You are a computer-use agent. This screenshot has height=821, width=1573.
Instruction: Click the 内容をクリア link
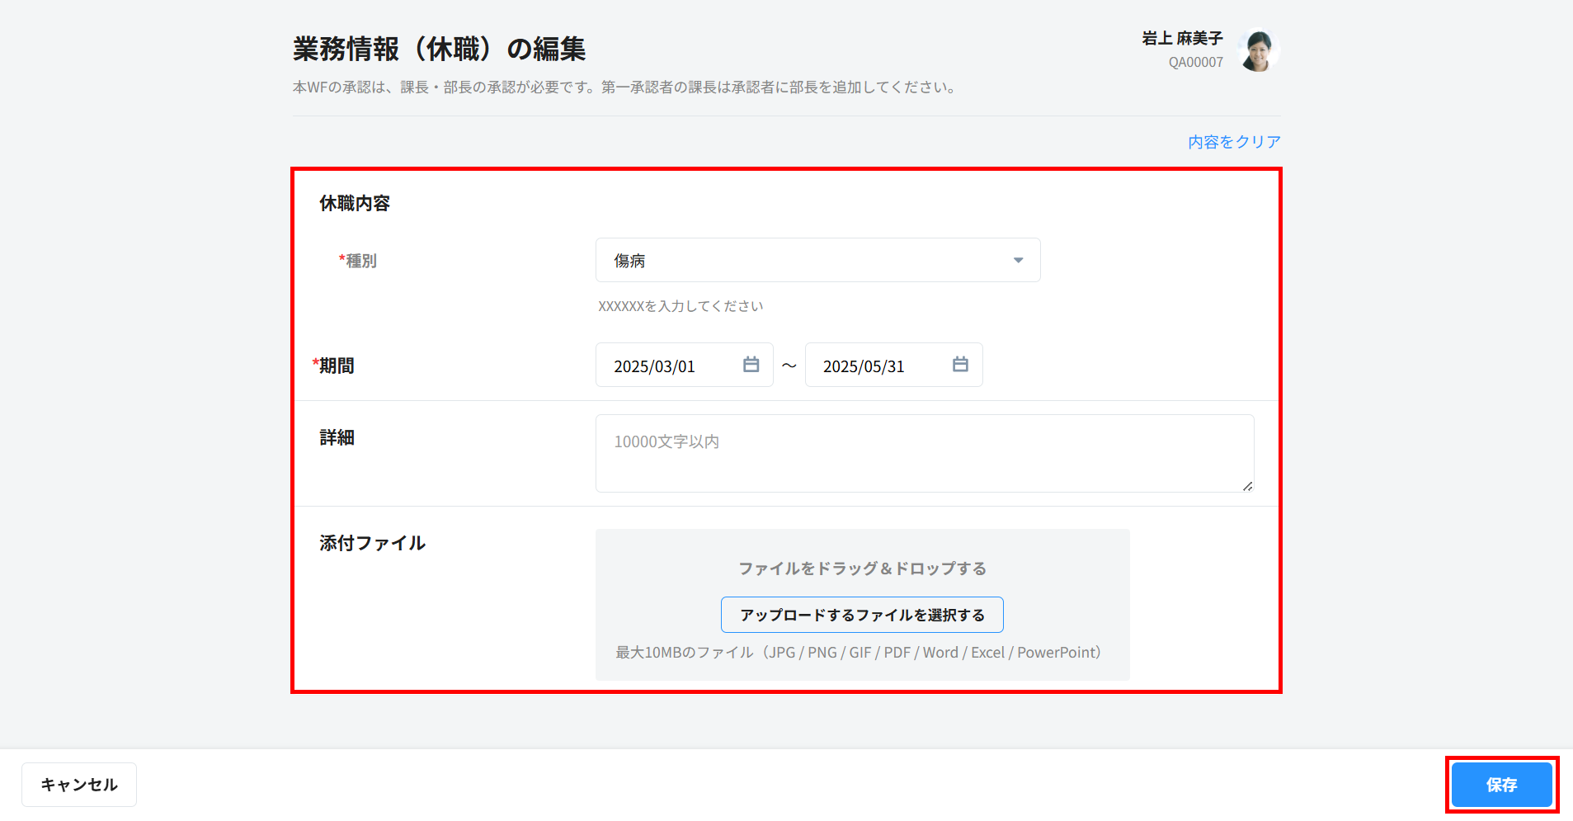[1234, 142]
